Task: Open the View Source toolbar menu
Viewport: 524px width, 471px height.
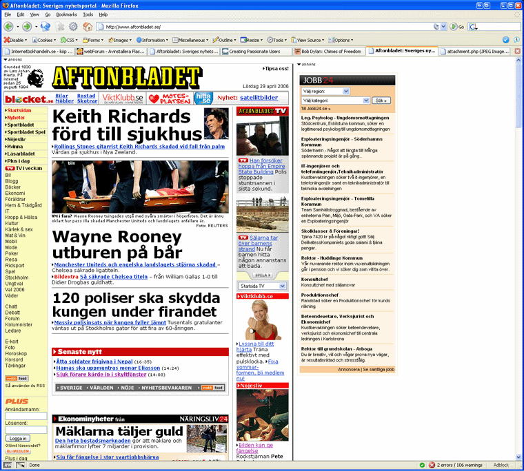Action: click(308, 40)
